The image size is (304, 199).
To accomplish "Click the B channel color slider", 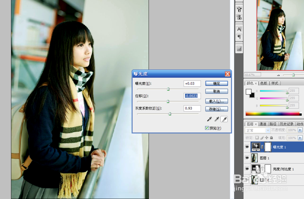I will click(274, 106).
